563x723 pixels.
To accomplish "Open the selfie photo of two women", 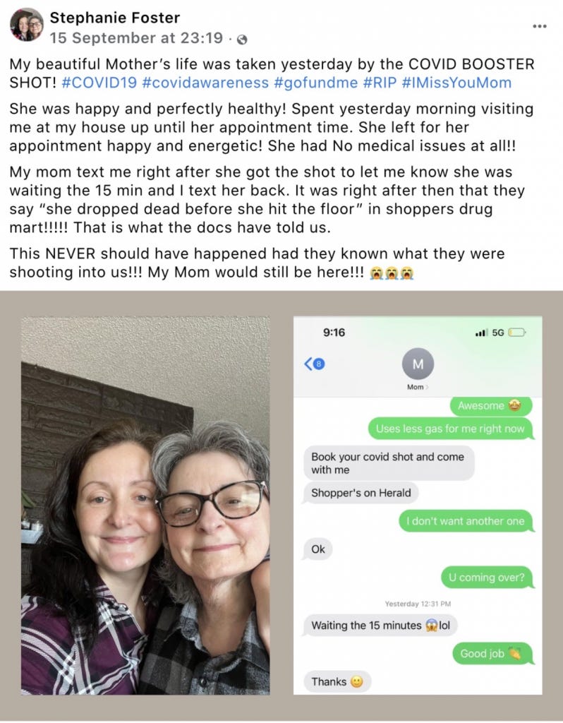I will [x=145, y=506].
